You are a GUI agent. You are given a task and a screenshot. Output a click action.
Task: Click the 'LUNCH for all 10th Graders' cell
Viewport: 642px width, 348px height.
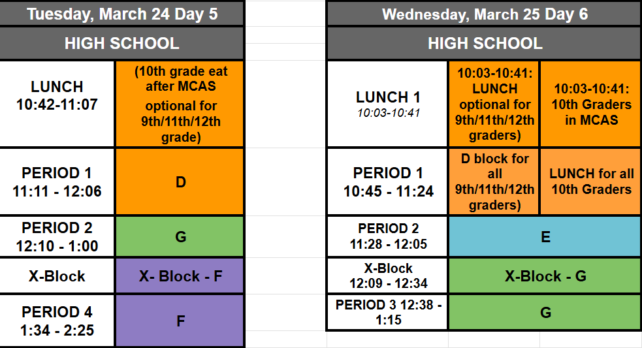pos(591,182)
